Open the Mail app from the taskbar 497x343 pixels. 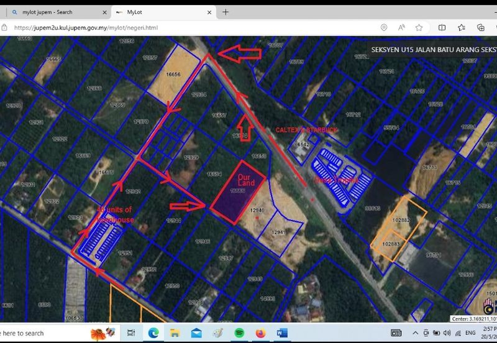pos(196,333)
